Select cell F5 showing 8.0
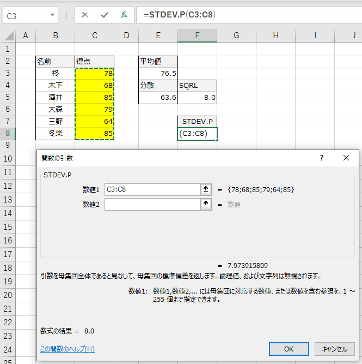Image resolution: width=362 pixels, height=364 pixels. click(x=197, y=98)
